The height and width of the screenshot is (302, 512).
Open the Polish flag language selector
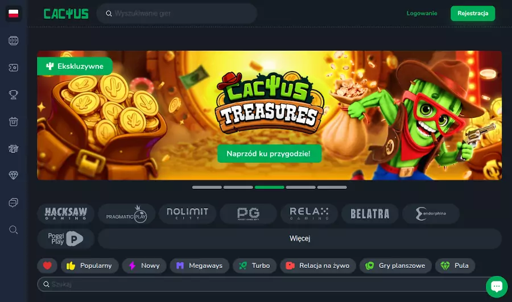tap(14, 14)
